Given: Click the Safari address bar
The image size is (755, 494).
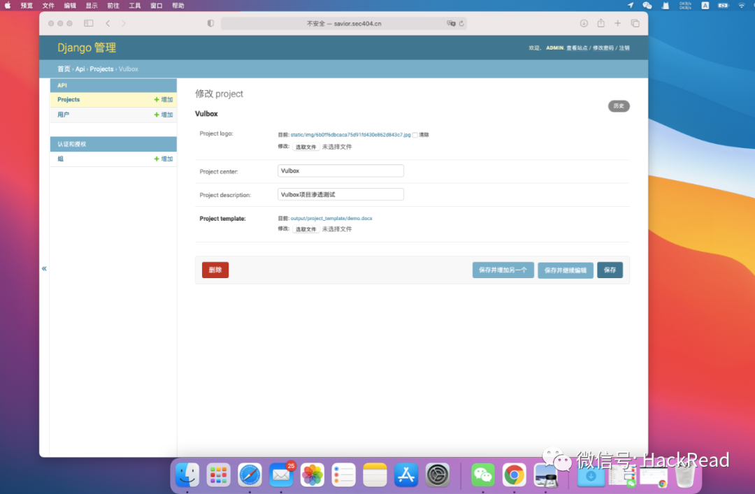Looking at the screenshot, I should [344, 23].
